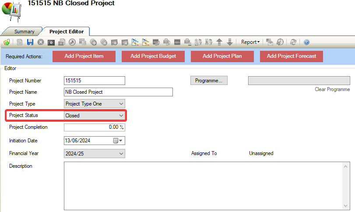Click the Add Project Budget button

pos(153,56)
